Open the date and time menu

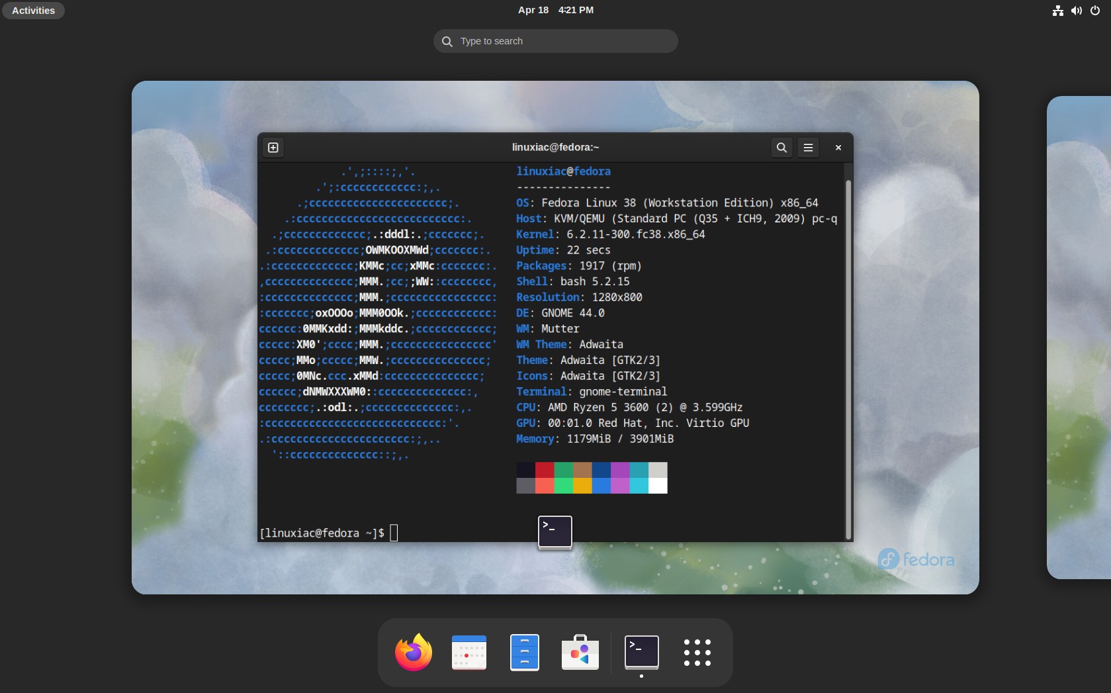(x=556, y=10)
